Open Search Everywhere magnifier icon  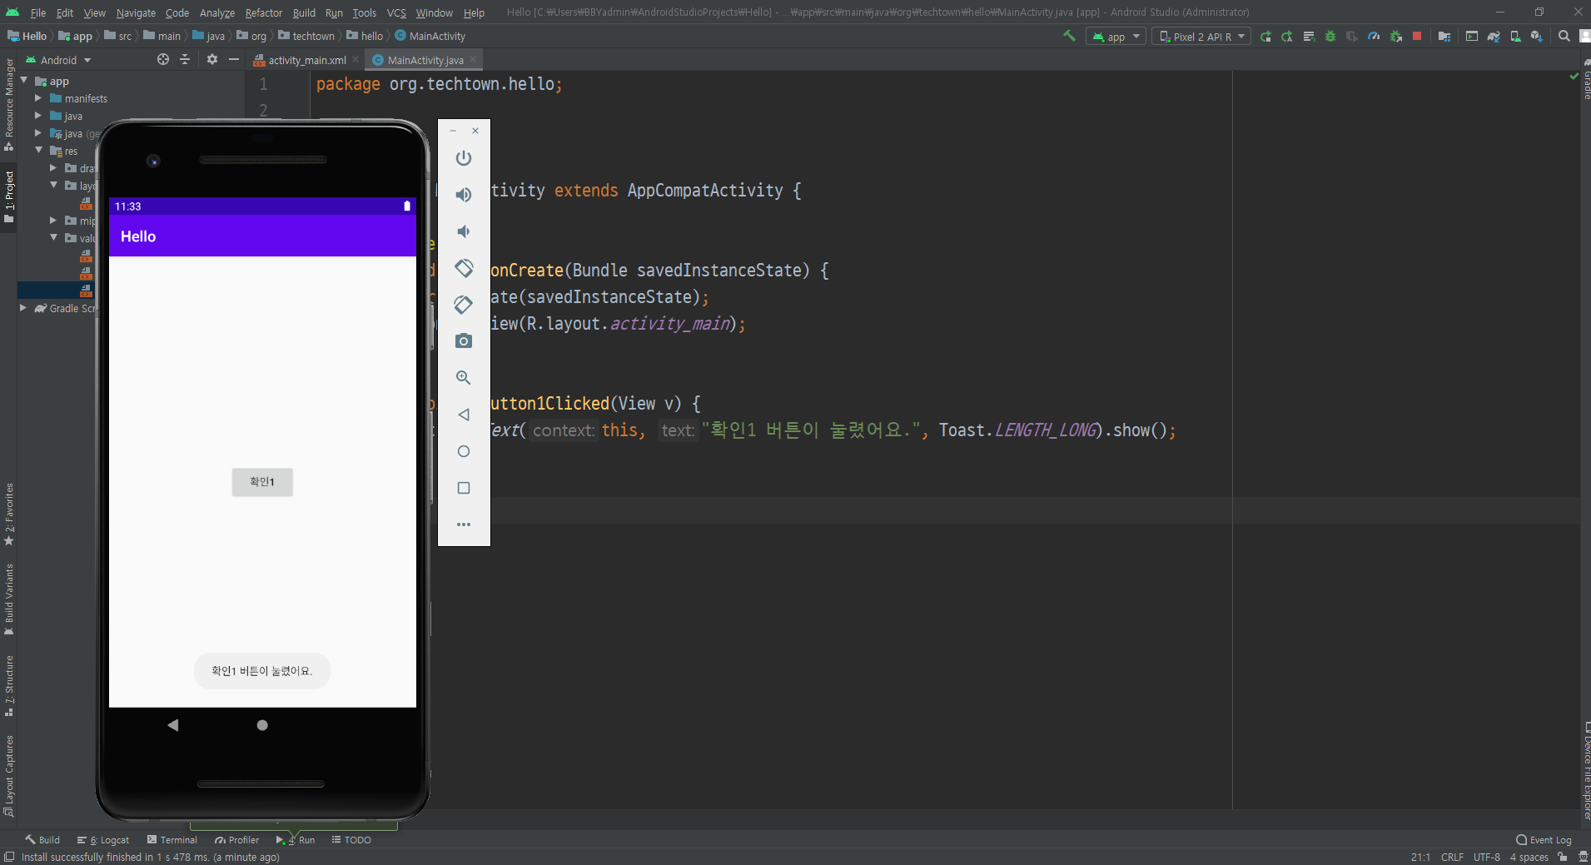click(x=1564, y=37)
